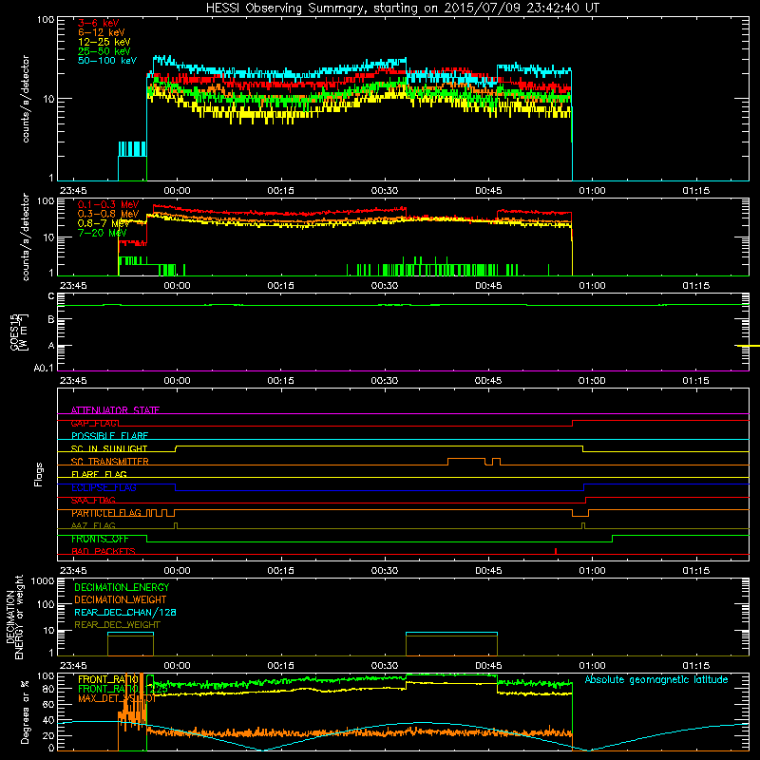This screenshot has height=760, width=760.
Task: Select the PARTICLE_FLAG label
Action: click(x=106, y=513)
